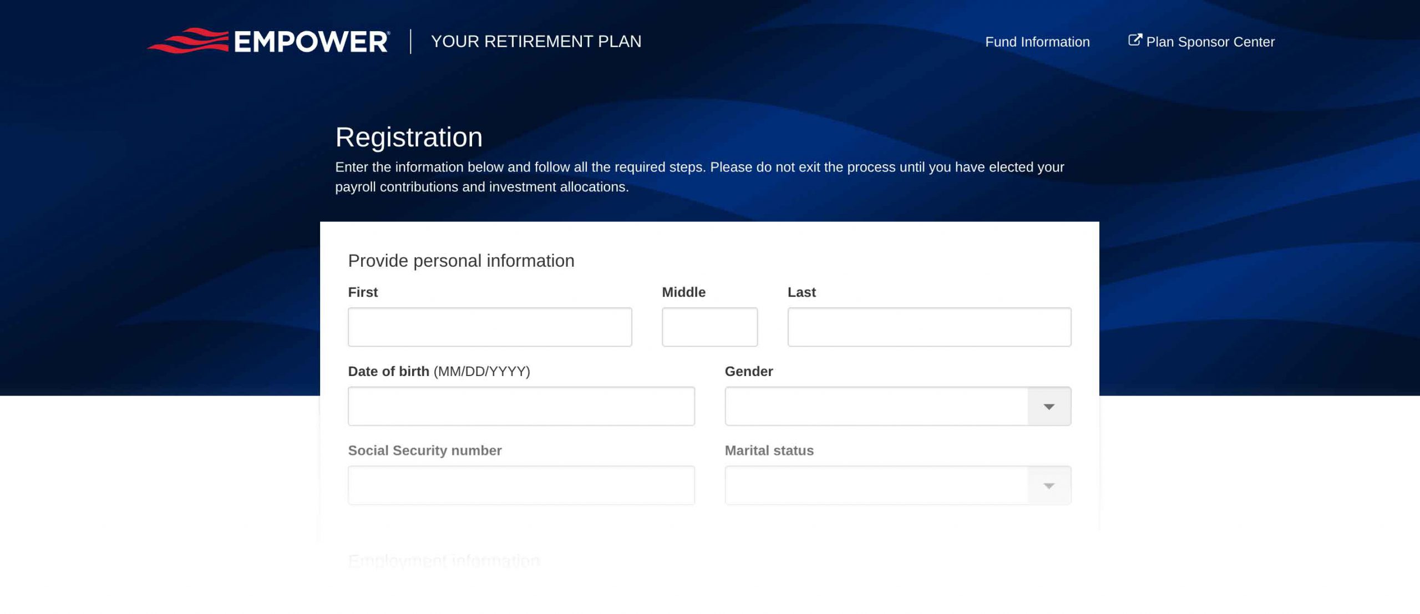This screenshot has height=614, width=1420.
Task: Click the Gender dropdown arrow
Action: click(x=1048, y=406)
